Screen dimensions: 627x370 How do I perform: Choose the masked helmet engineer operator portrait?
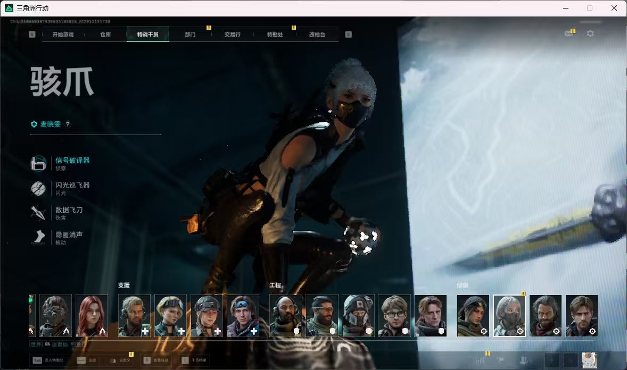[358, 316]
